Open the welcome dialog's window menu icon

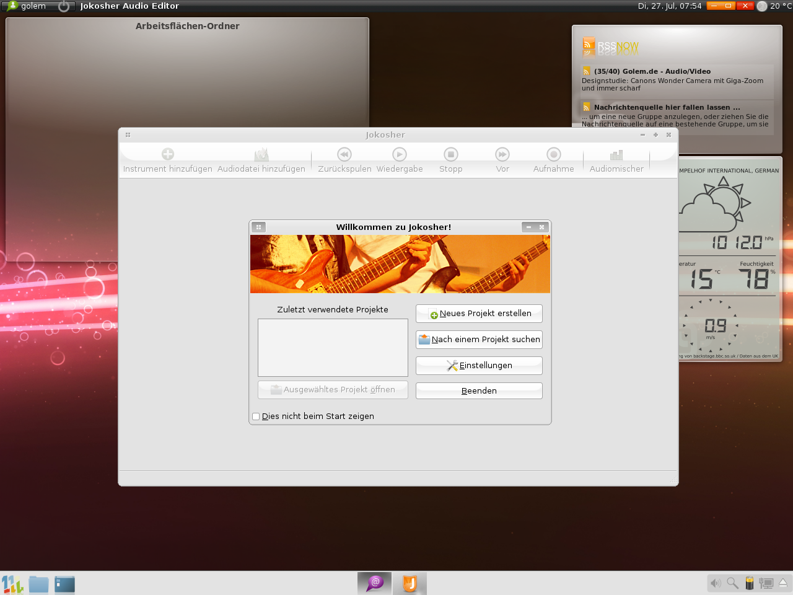pos(259,227)
